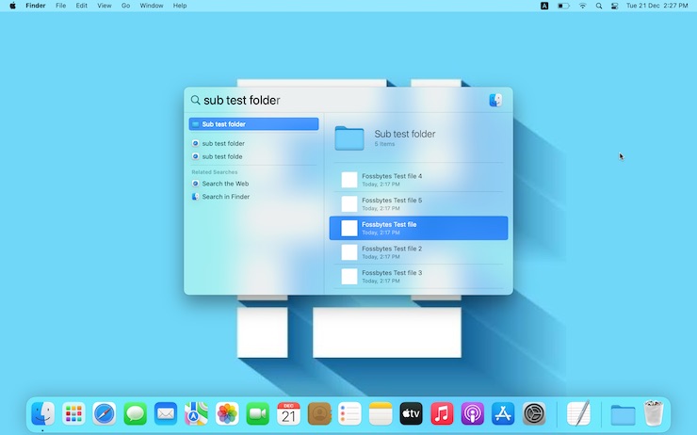This screenshot has width=697, height=435.
Task: Click inside the Spotlight search field
Action: (x=339, y=101)
